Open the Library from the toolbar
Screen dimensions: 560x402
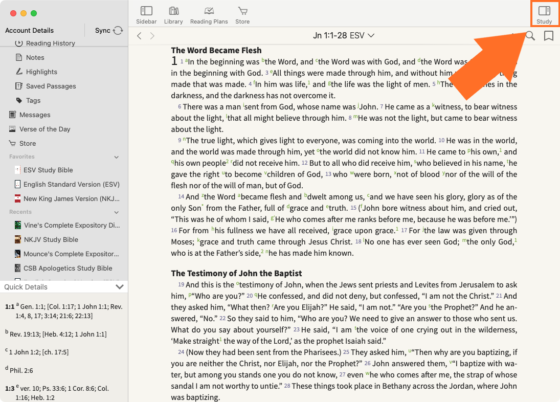(x=173, y=15)
